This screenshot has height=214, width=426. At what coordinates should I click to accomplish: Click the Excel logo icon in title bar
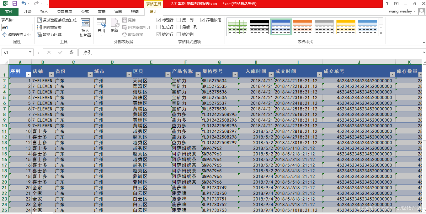pyautogui.click(x=6, y=3)
